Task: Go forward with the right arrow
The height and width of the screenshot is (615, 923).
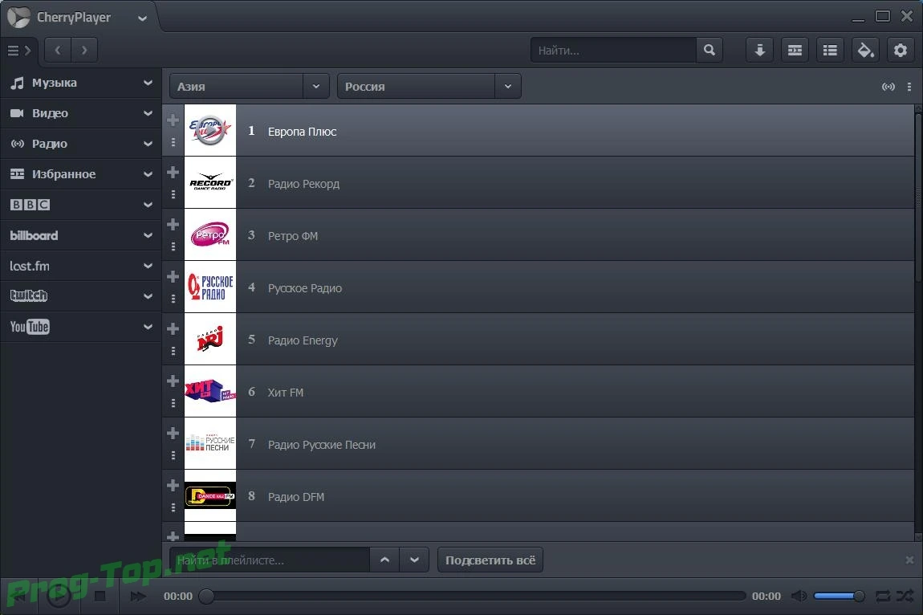Action: pyautogui.click(x=84, y=50)
